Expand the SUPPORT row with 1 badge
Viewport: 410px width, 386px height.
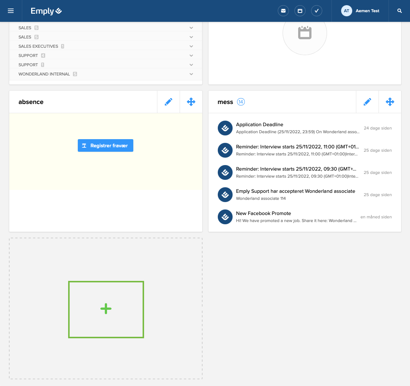(191, 65)
